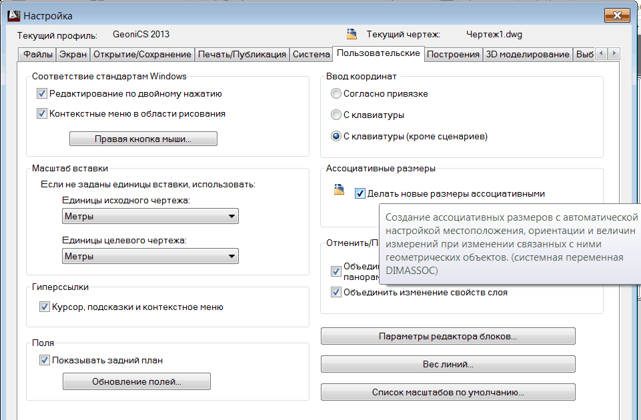The width and height of the screenshot is (641, 420).
Task: Go to the 3D моделирование tab
Action: pyautogui.click(x=528, y=55)
